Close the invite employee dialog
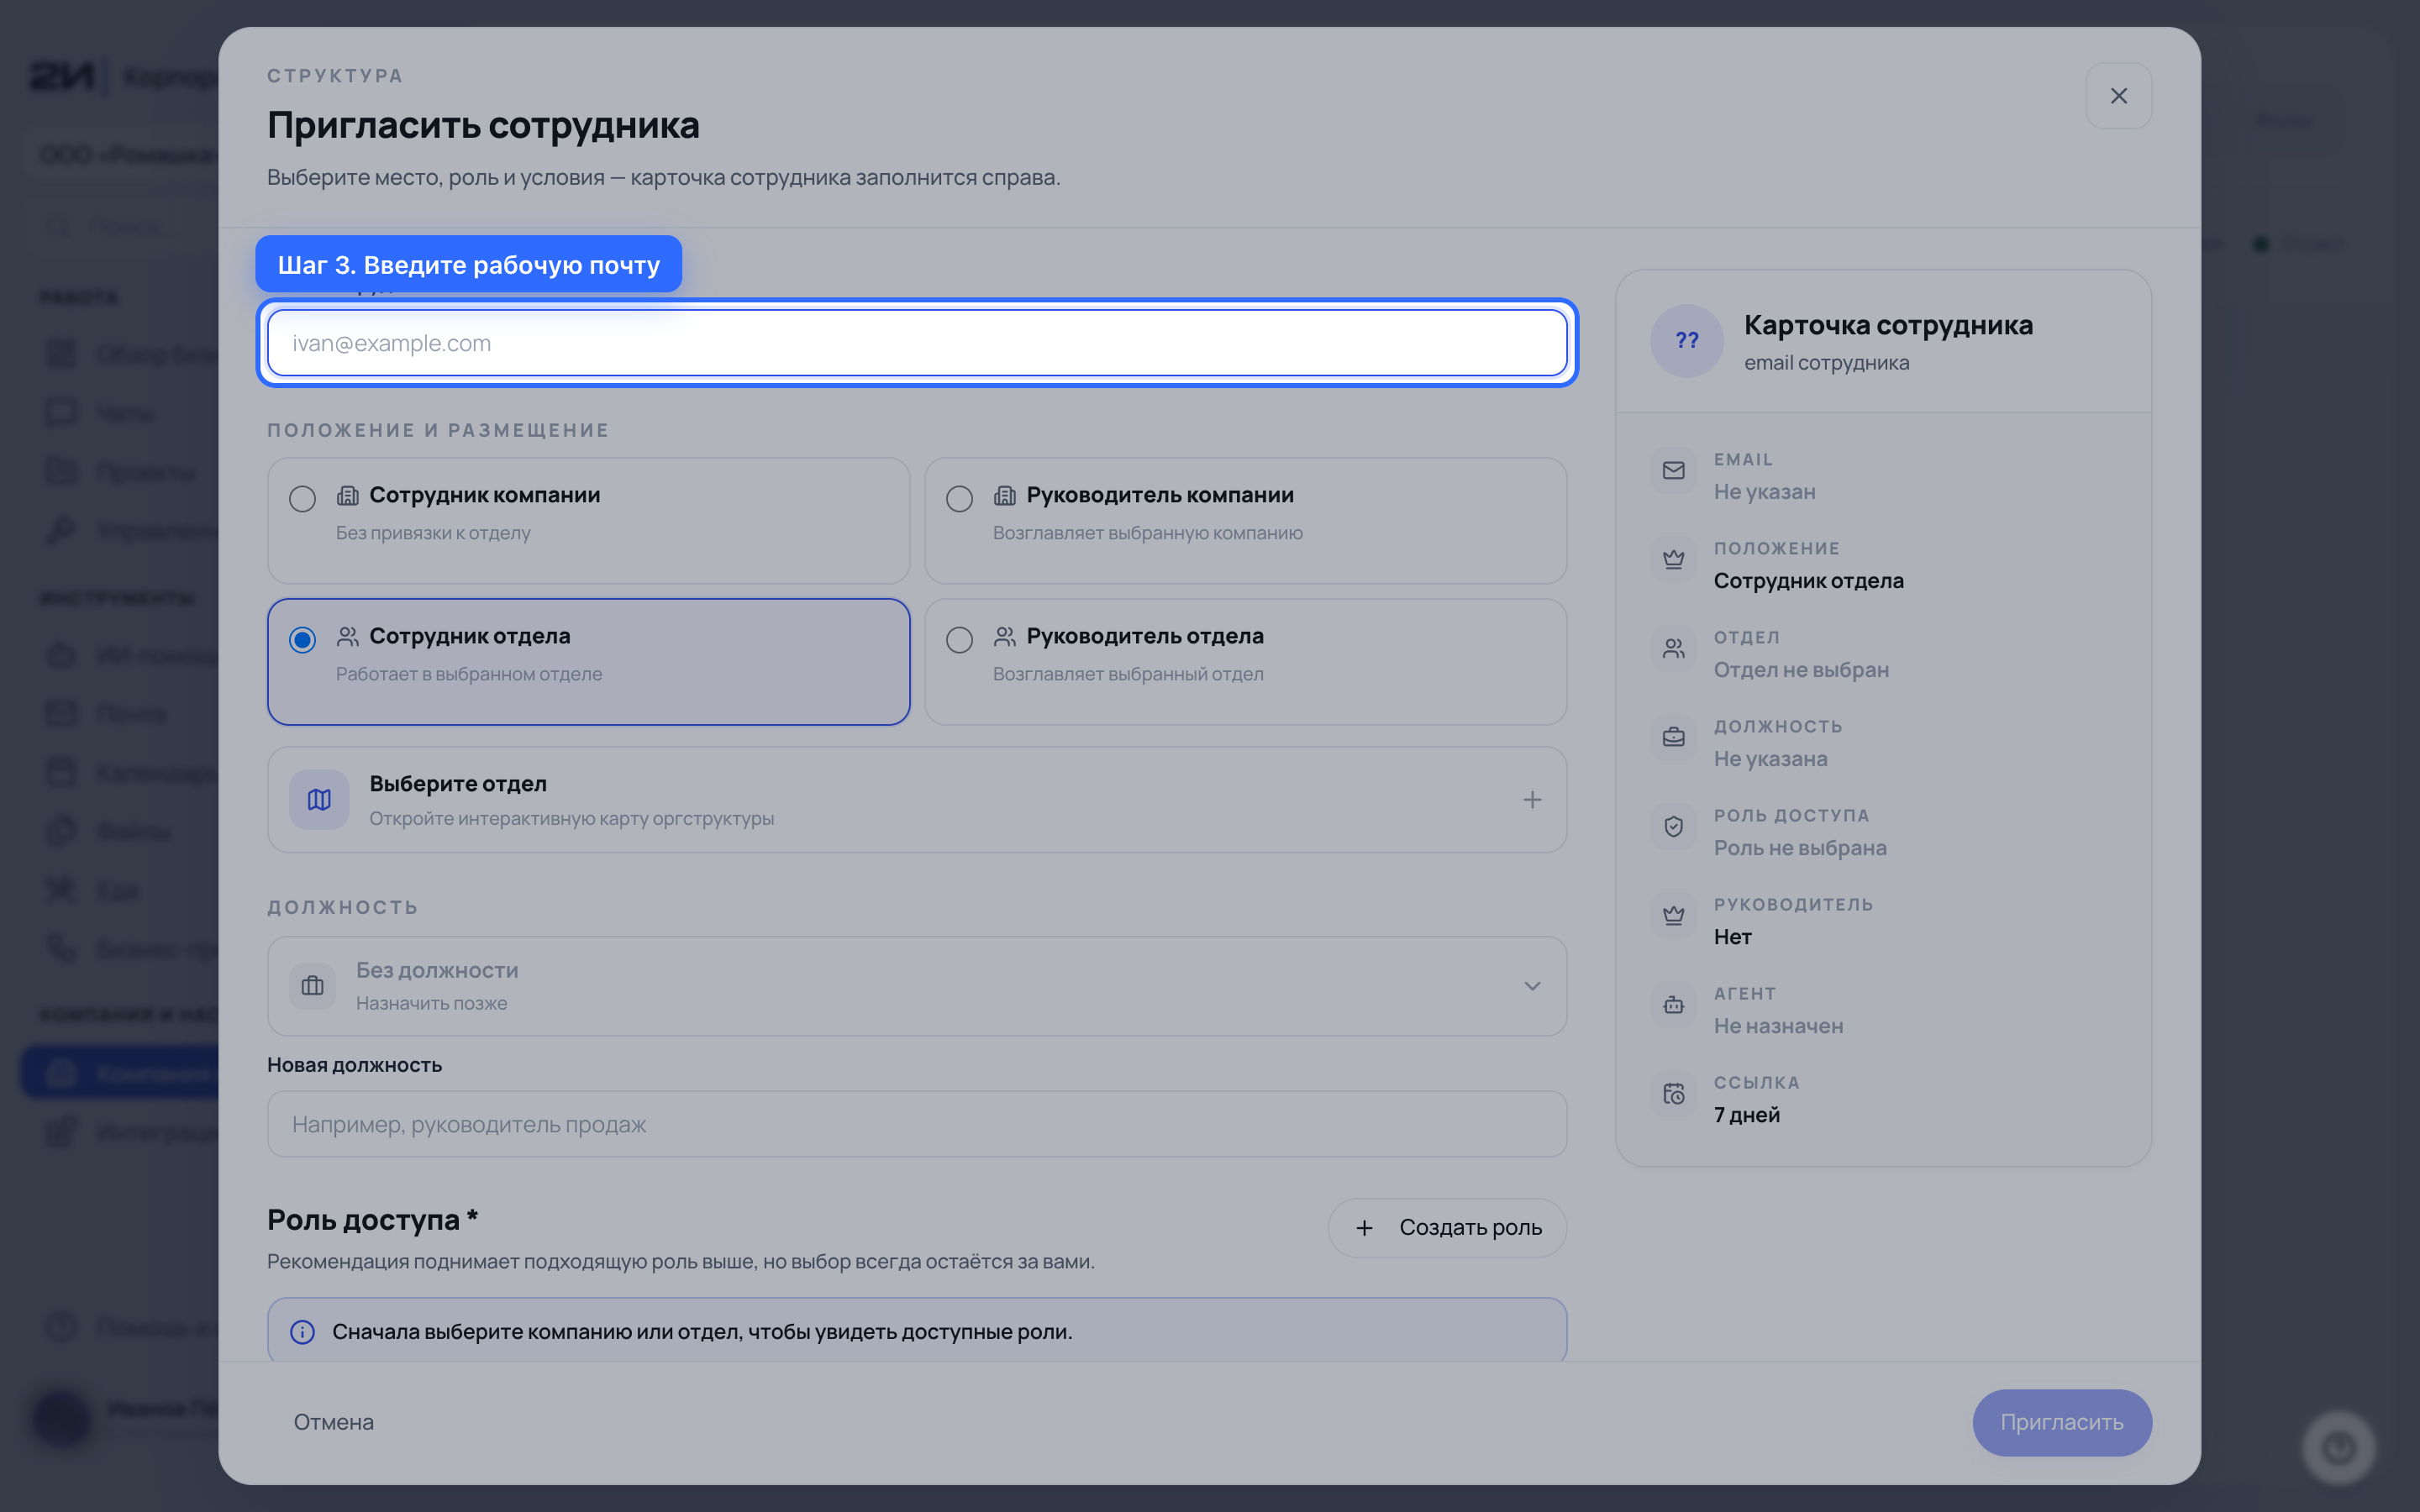This screenshot has width=2420, height=1512. pyautogui.click(x=2118, y=96)
